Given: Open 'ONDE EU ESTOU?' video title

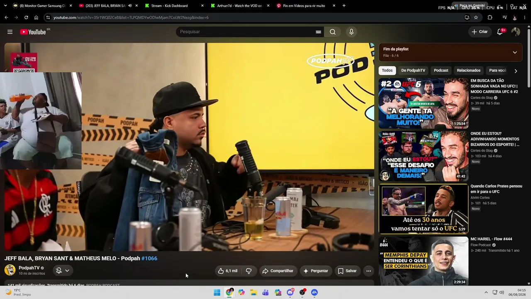Looking at the screenshot, I should coord(495,139).
